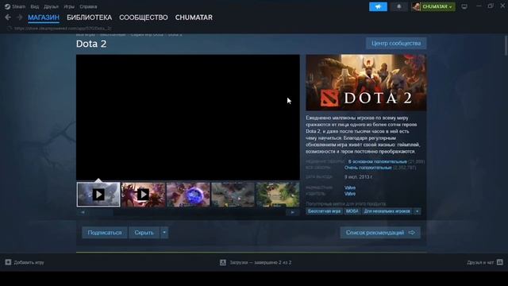Select the fifth screenshot thumbnail

coord(278,195)
